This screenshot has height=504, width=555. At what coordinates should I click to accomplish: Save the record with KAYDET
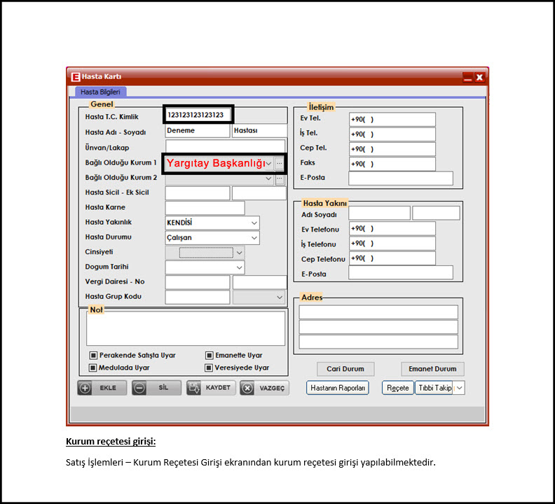coord(211,388)
